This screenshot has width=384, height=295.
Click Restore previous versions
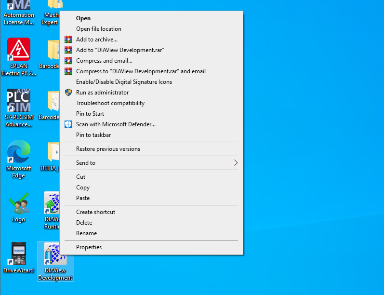point(108,149)
